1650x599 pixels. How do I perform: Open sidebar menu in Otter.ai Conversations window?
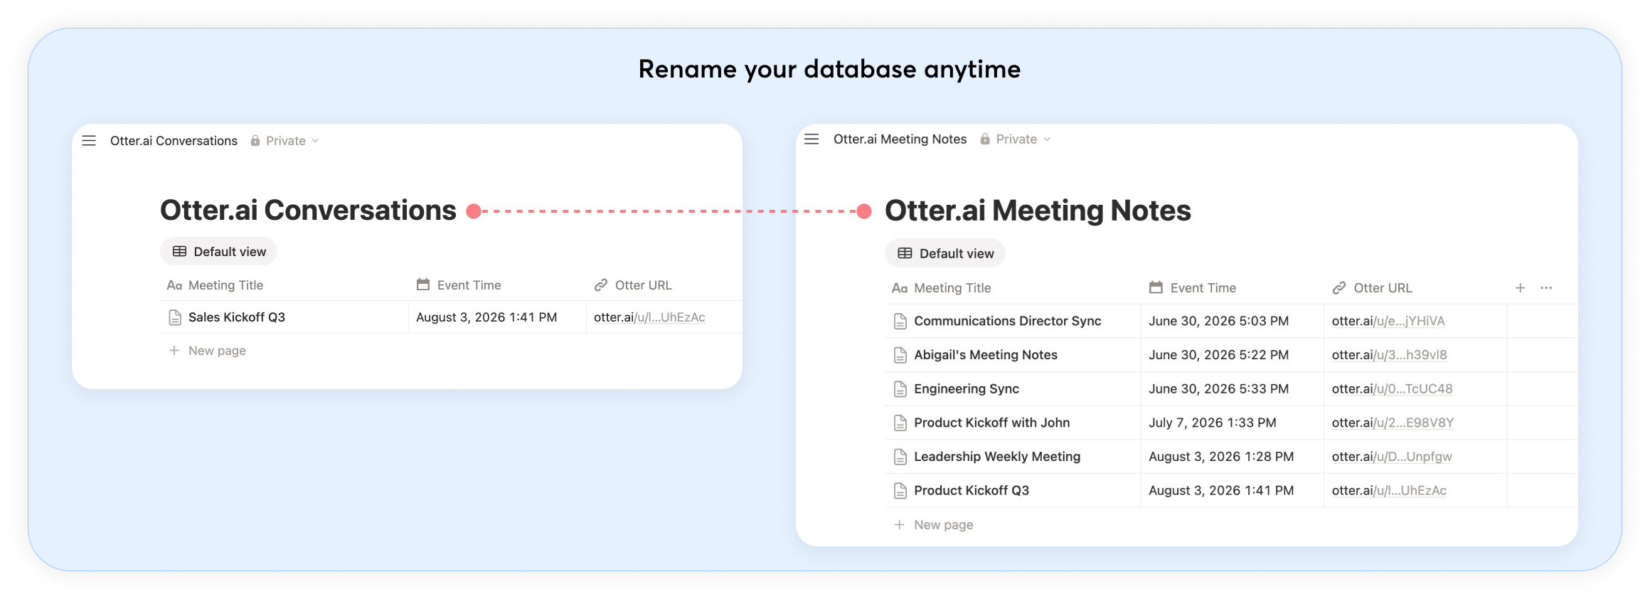89,141
